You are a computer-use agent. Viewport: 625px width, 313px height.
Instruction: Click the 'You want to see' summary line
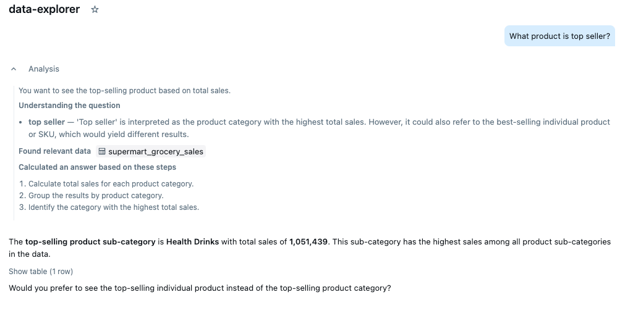(x=124, y=91)
